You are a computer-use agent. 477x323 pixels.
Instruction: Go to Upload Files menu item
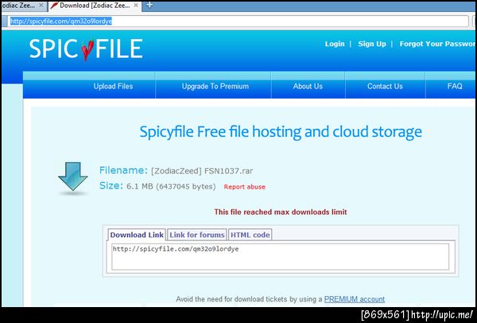(113, 86)
